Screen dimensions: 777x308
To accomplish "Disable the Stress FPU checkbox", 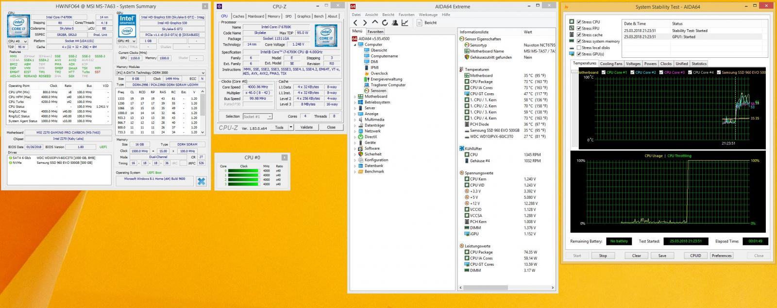I will pos(579,28).
